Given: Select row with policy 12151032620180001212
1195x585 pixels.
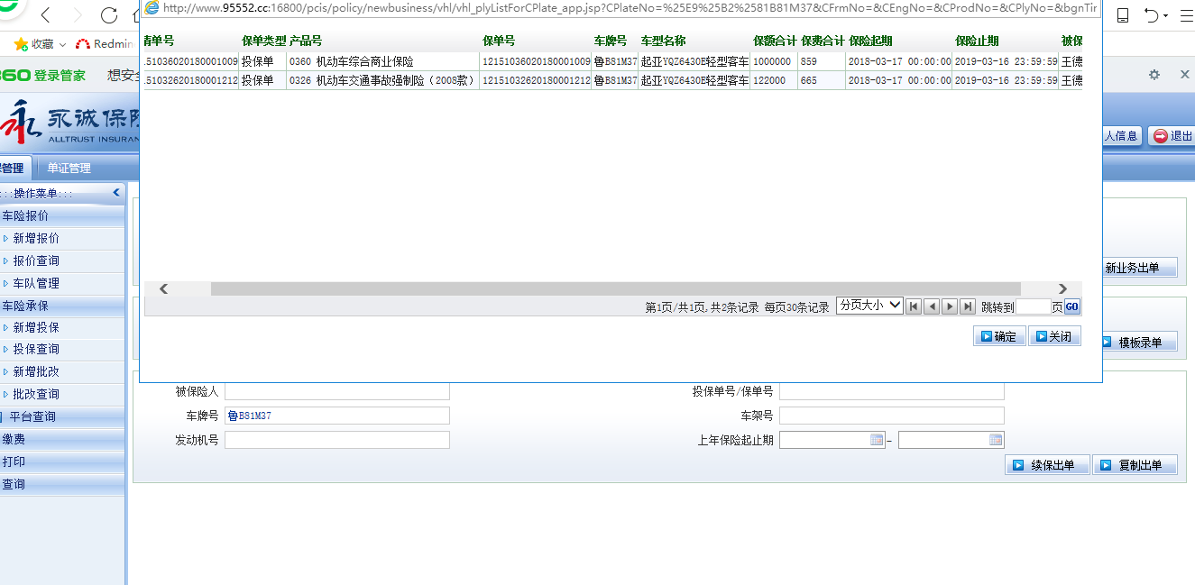Looking at the screenshot, I should 612,80.
